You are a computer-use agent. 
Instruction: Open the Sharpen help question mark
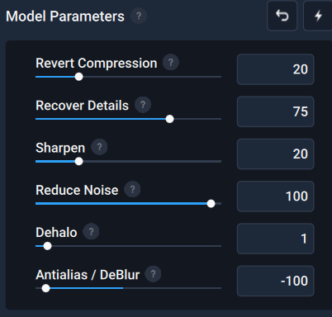click(99, 147)
